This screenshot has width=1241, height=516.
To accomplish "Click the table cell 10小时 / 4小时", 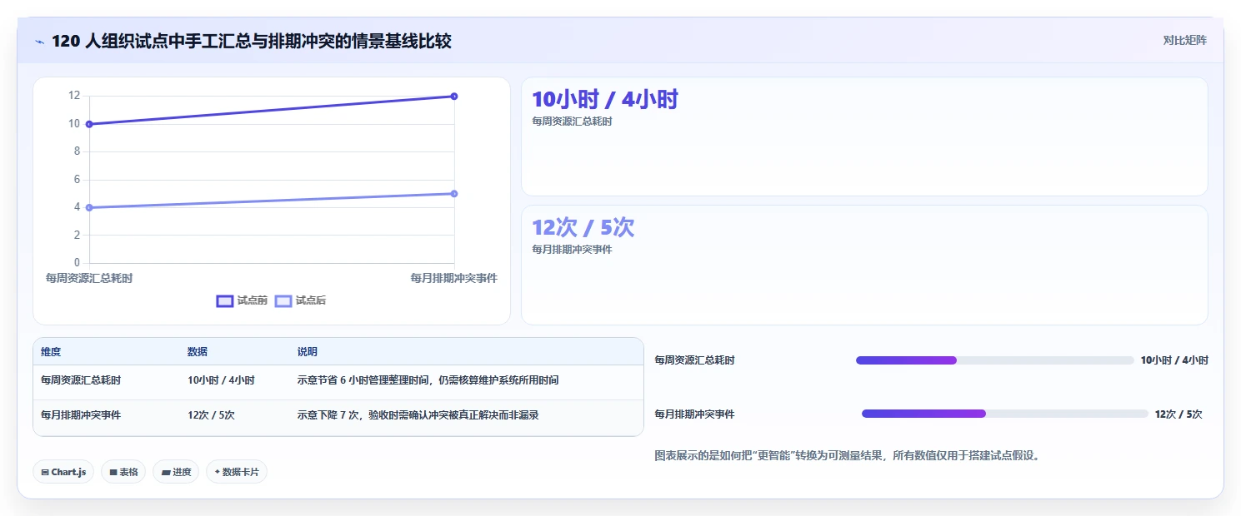I will point(221,380).
